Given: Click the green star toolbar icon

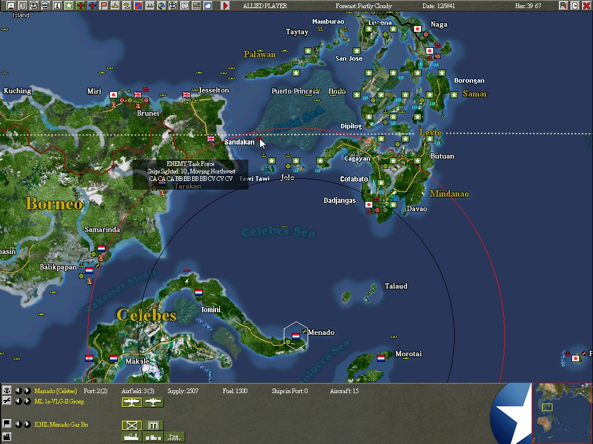Looking at the screenshot, I should (69, 6).
